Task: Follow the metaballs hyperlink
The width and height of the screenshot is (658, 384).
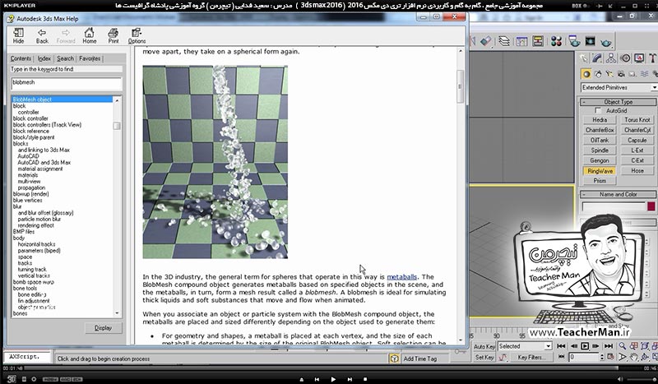Action: tap(401, 276)
